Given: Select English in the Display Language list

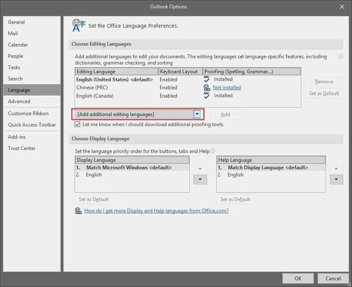Looking at the screenshot, I should coord(132,175).
